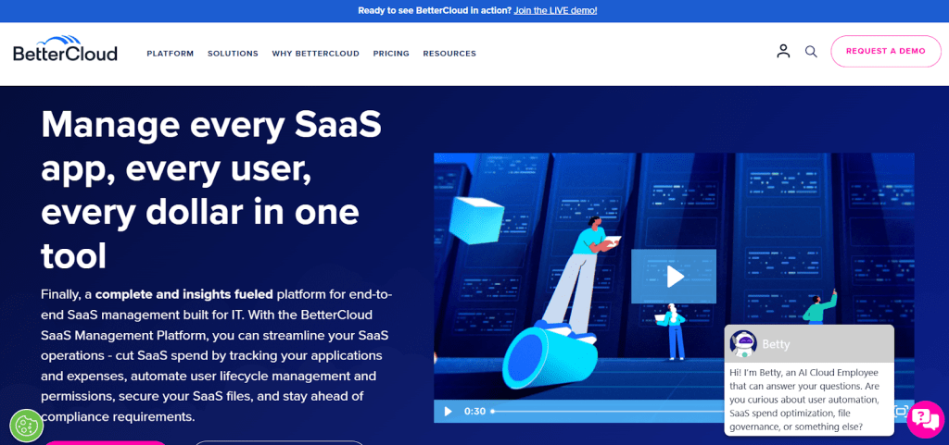Image resolution: width=949 pixels, height=445 pixels.
Task: Open the cookie preferences icon
Action: click(26, 426)
